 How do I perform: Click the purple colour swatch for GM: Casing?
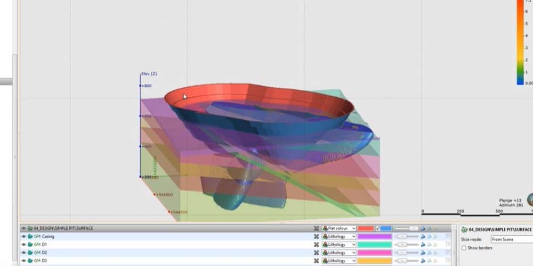[x=375, y=237]
